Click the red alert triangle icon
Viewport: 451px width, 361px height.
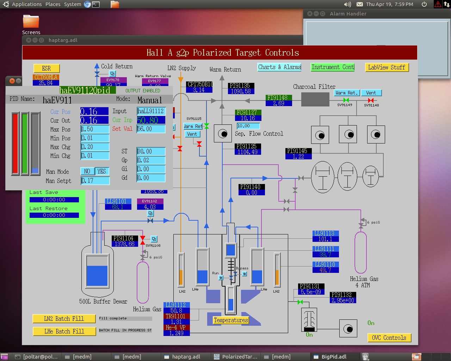click(438, 4)
